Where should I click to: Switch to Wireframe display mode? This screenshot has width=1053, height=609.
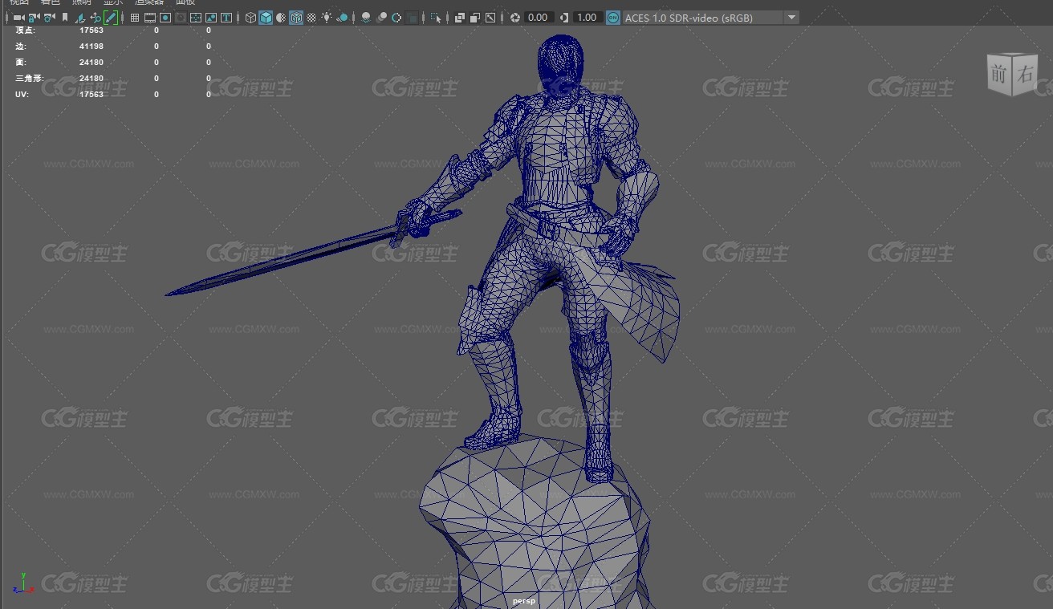click(250, 18)
